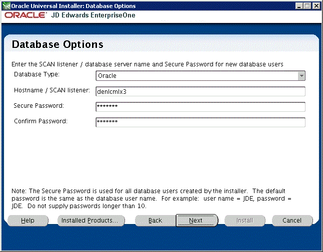Click the Confirm Password label
The width and height of the screenshot is (323, 252).
[40, 121]
